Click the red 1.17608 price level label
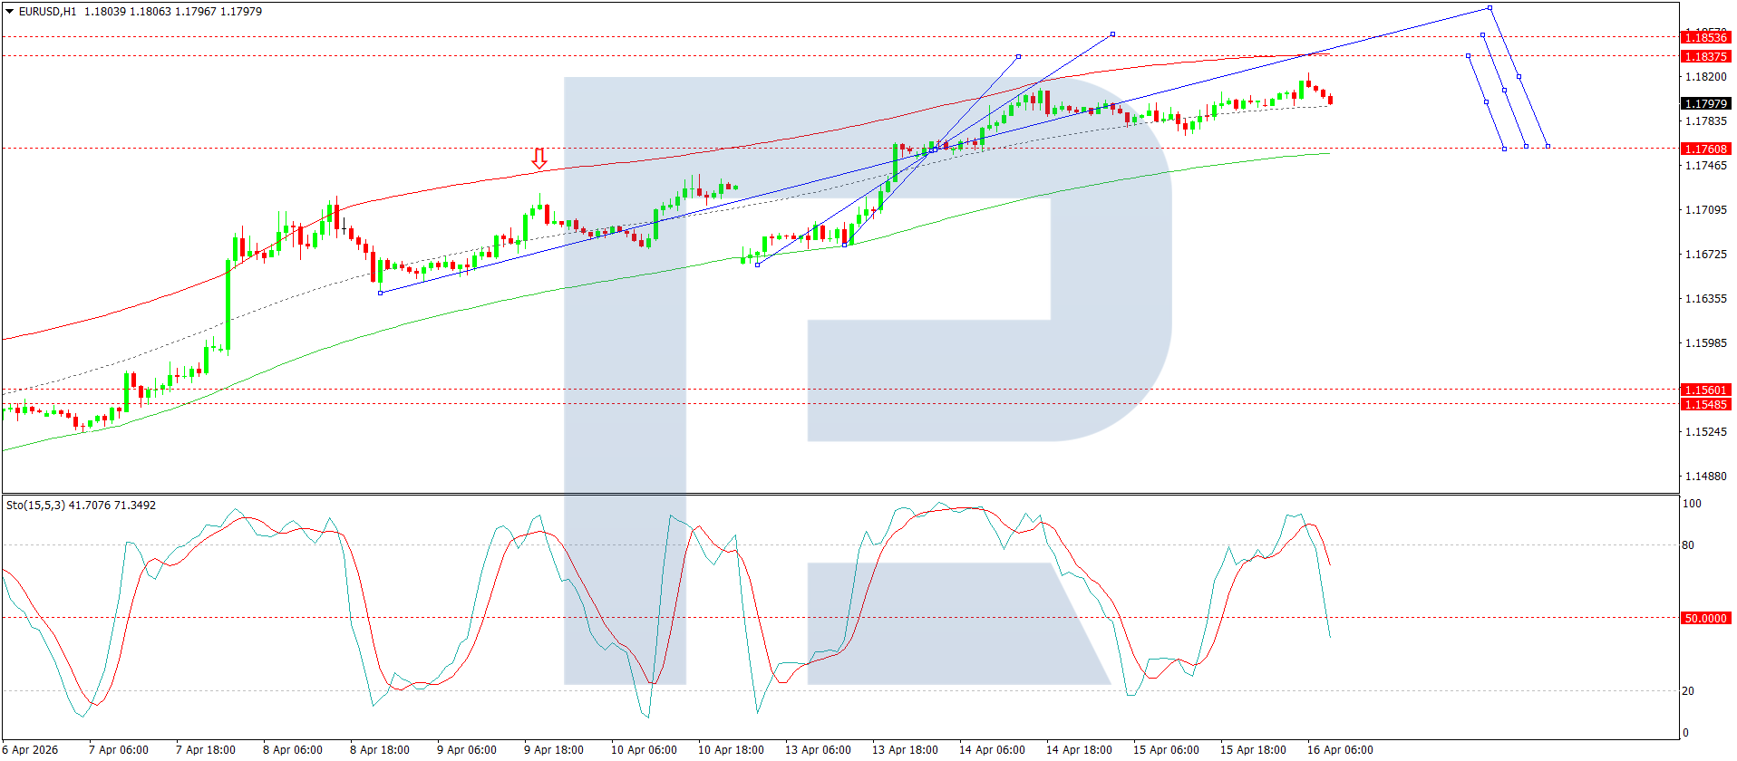Screen dimensions: 1737x761 [1705, 149]
